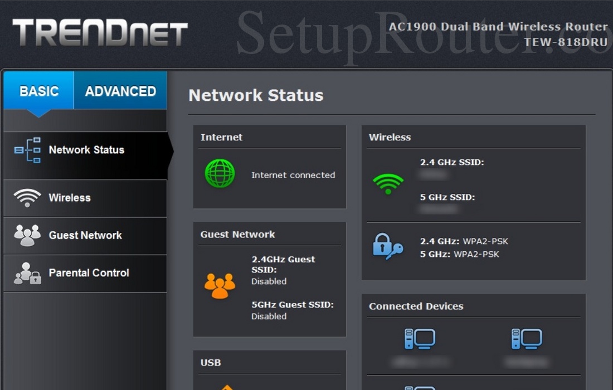Click the Wireless signal icon in sidebar
The image size is (613, 390).
click(x=27, y=198)
